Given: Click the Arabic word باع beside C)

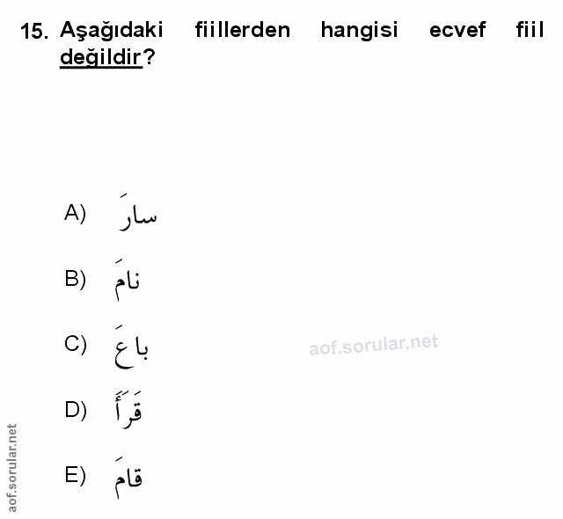Looking at the screenshot, I should [x=133, y=347].
